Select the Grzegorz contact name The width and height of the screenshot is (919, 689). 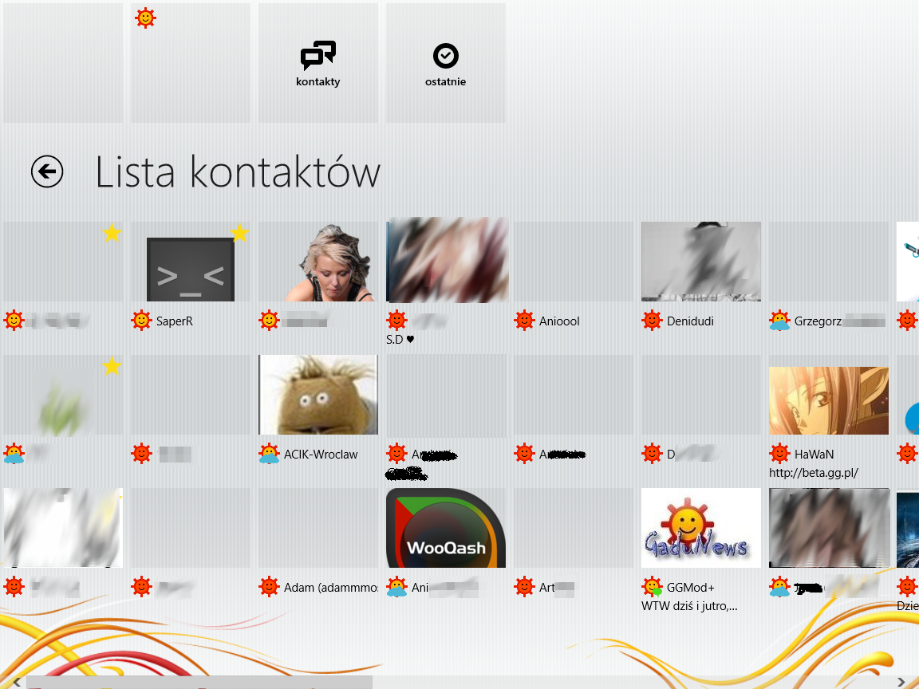click(x=818, y=321)
